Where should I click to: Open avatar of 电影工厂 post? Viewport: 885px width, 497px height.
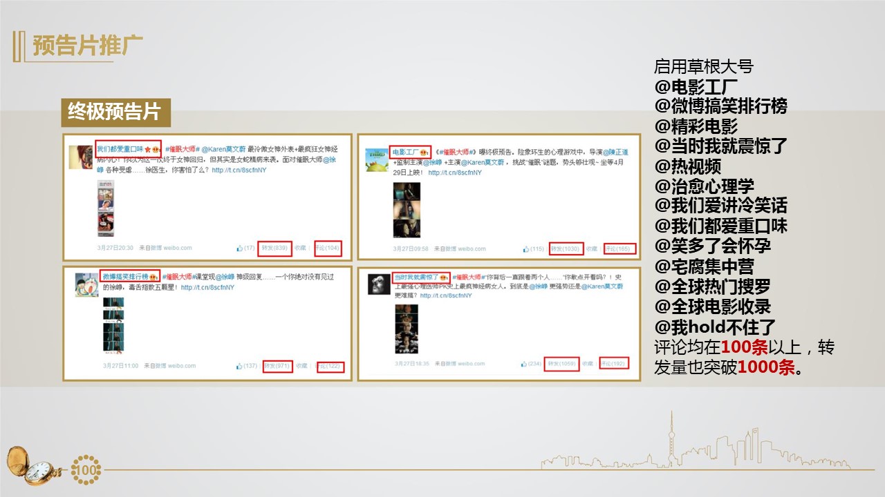click(x=375, y=159)
